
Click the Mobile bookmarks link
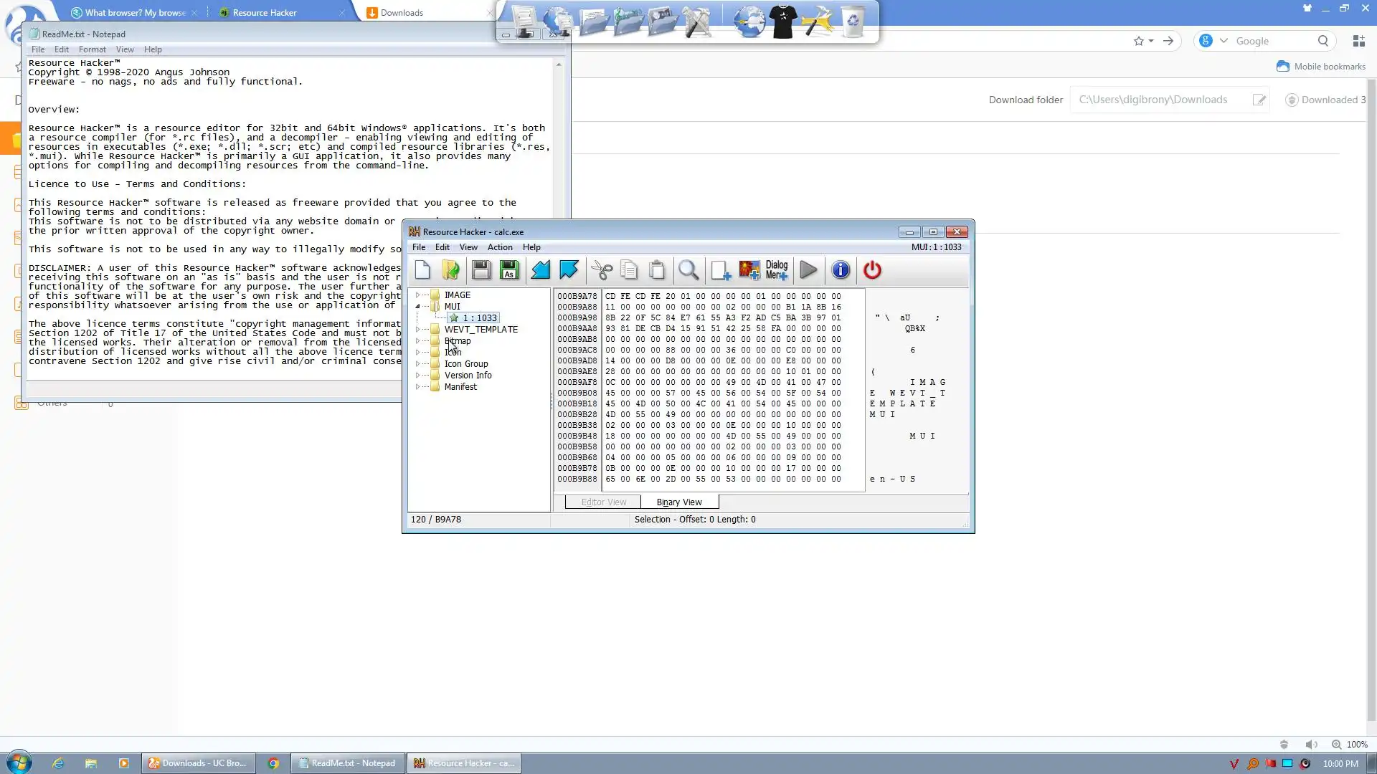point(1329,67)
